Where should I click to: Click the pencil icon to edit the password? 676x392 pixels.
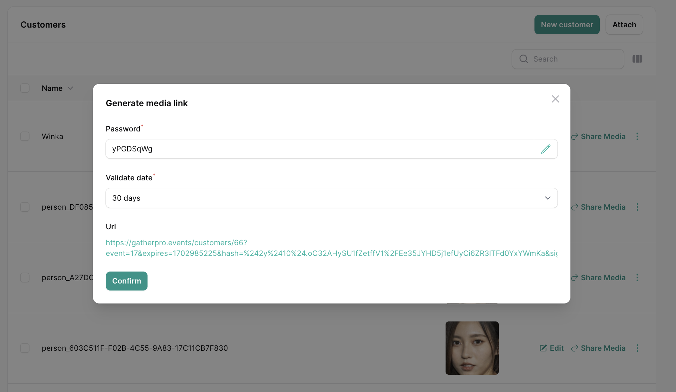[x=545, y=149]
